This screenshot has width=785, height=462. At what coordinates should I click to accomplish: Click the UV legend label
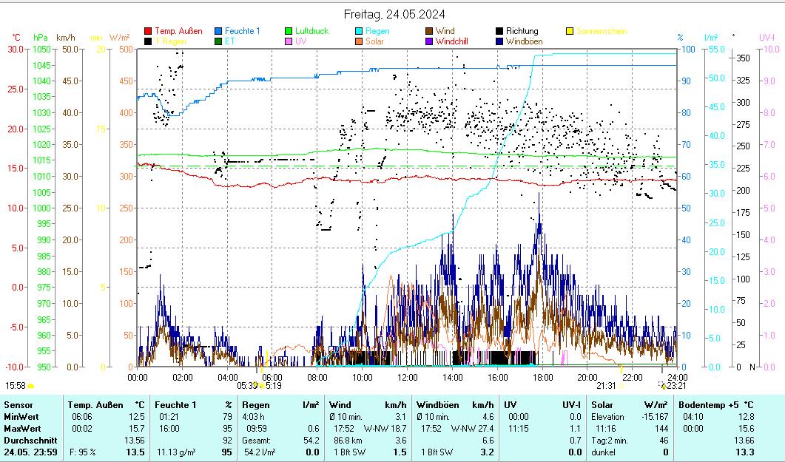(300, 41)
